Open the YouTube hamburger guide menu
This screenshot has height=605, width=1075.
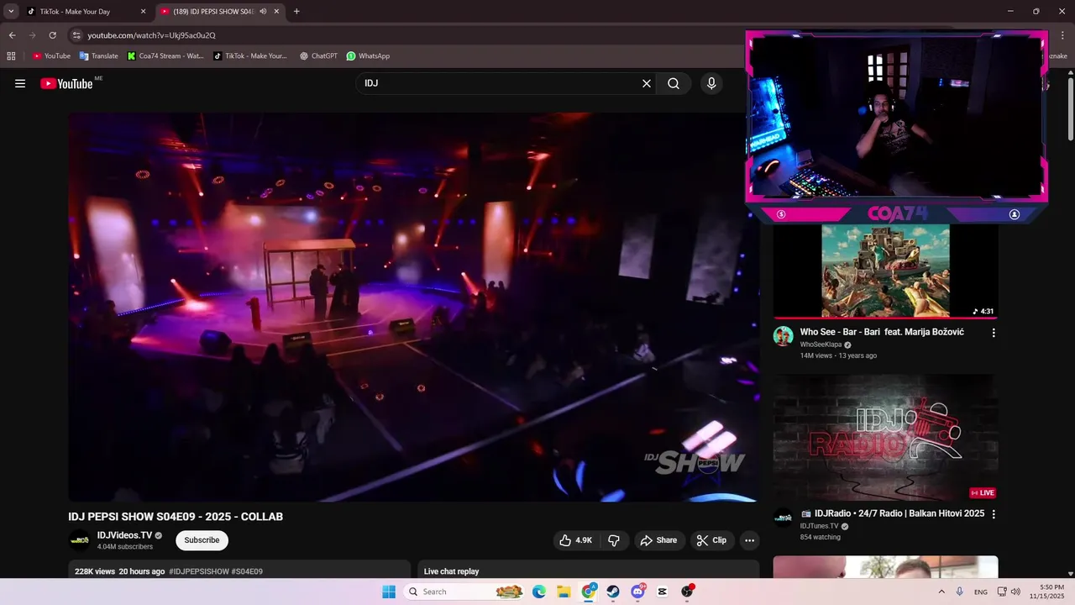[x=20, y=83]
